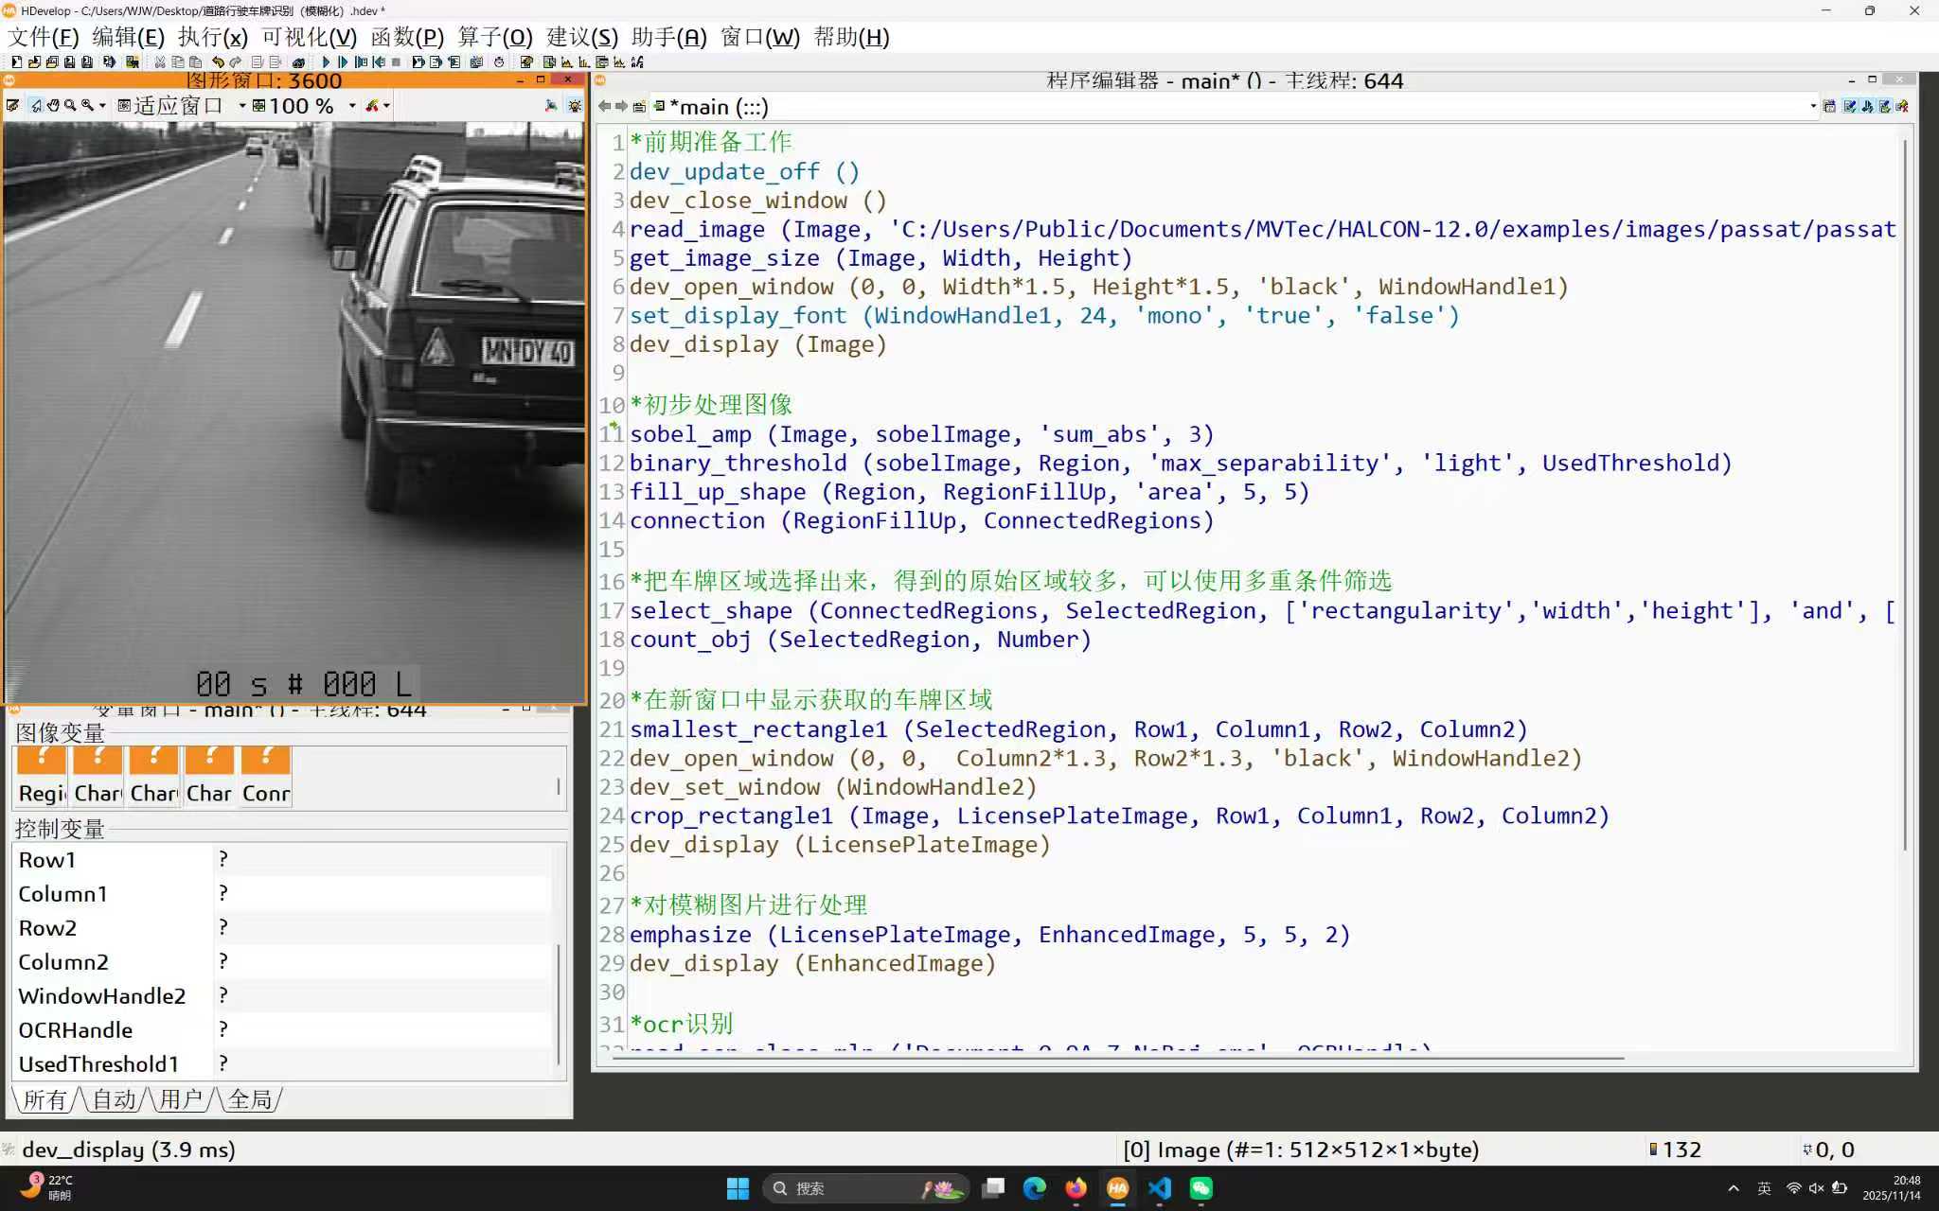This screenshot has height=1211, width=1939.
Task: Open the 可视化(V) menu
Action: click(x=309, y=37)
